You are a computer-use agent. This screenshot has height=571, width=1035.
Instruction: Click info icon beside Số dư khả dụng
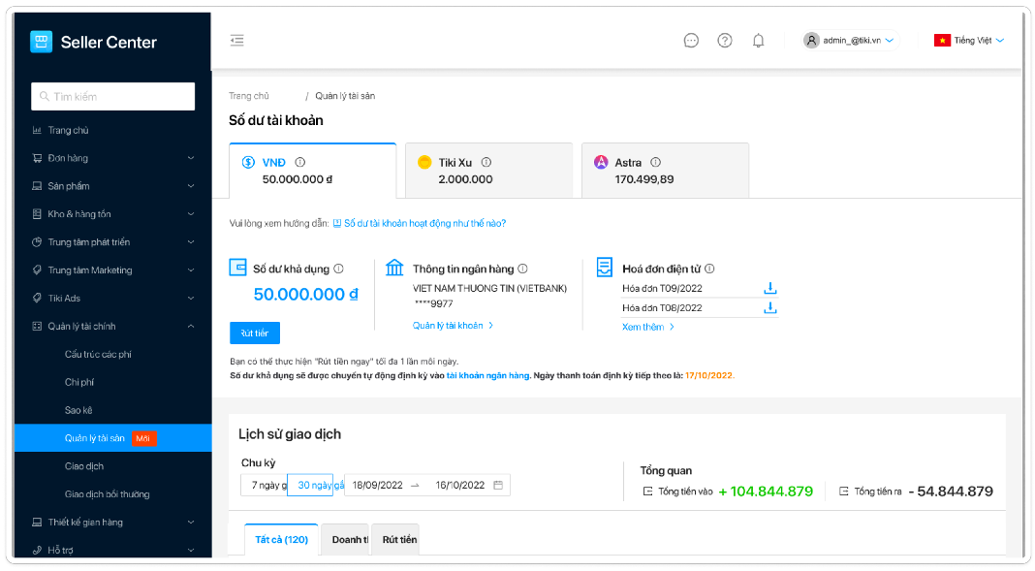(x=338, y=269)
